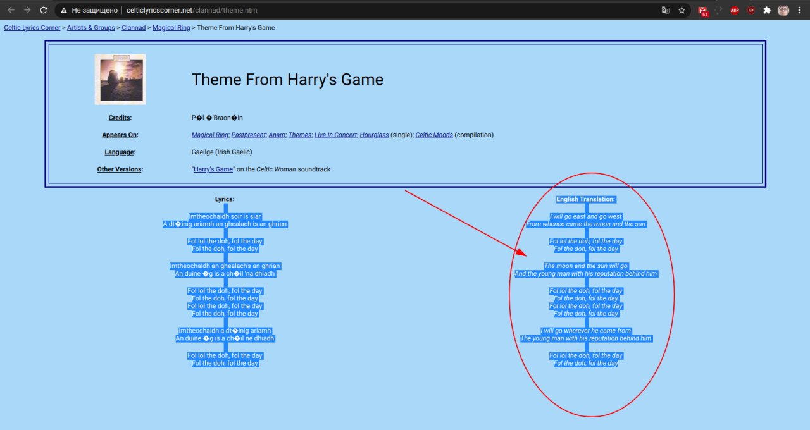Open the uBlock Origin extension
810x430 pixels.
coord(751,10)
